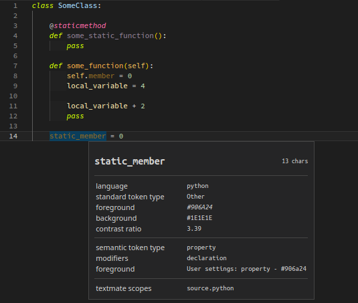Click the '13 chars' label
This screenshot has height=303, width=358.
(294, 161)
